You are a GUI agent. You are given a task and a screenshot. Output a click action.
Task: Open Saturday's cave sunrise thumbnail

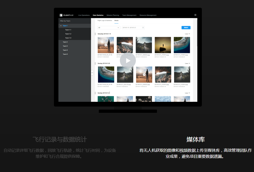[125, 45]
